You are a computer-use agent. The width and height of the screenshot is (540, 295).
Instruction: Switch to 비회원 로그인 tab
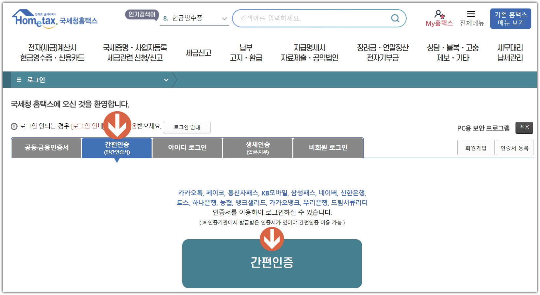[328, 148]
